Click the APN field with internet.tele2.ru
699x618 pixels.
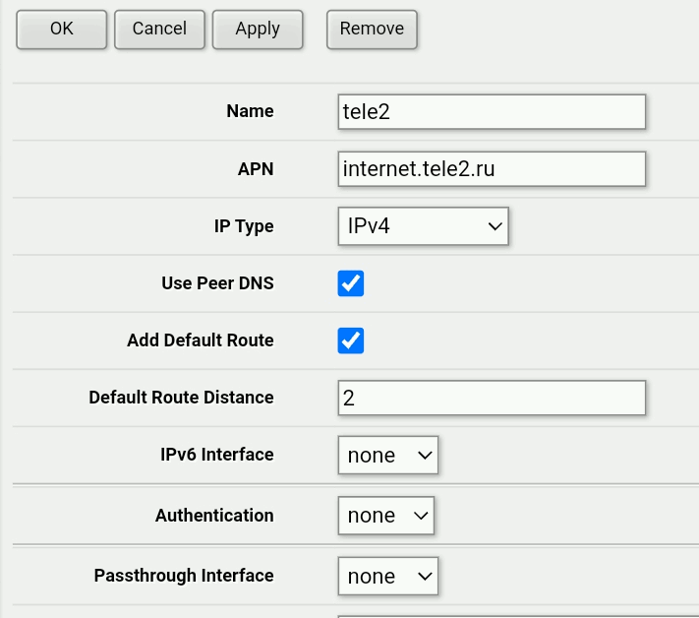coord(492,169)
